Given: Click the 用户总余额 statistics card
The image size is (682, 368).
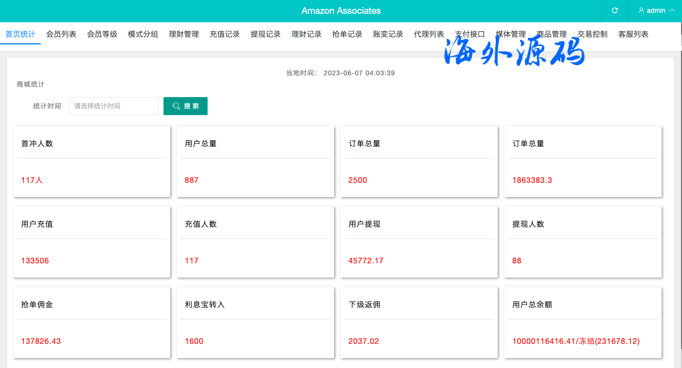Looking at the screenshot, I should [582, 323].
